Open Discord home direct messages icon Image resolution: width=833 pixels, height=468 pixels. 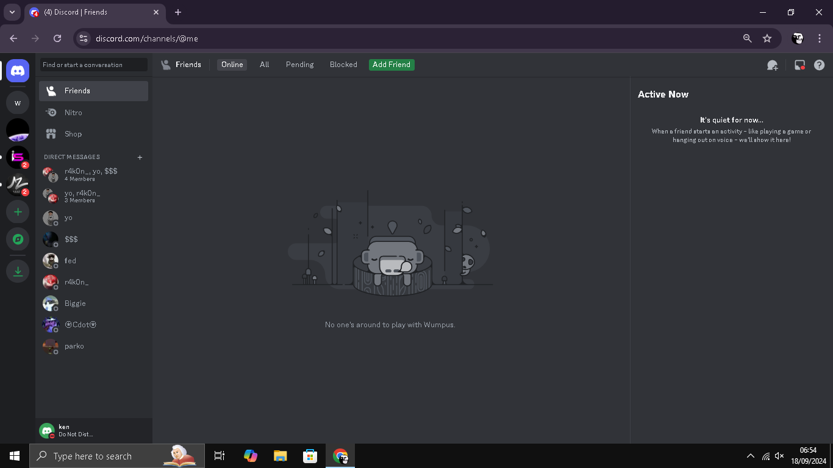18,71
